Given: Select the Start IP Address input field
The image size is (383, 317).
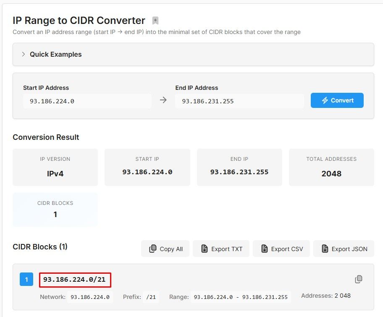Looking at the screenshot, I should (87, 101).
